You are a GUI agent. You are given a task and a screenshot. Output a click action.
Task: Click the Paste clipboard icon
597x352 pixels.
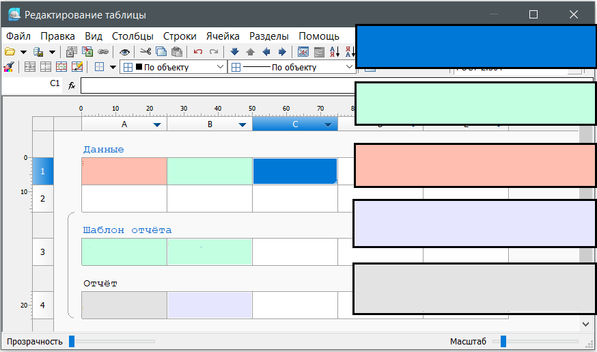[177, 51]
